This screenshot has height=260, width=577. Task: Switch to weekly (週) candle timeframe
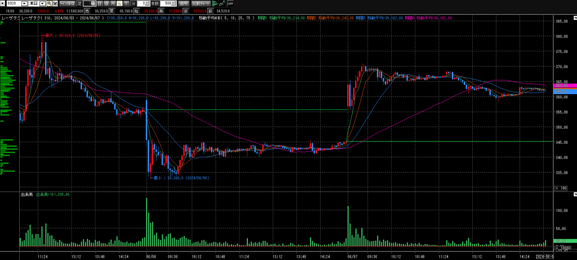point(106,3)
